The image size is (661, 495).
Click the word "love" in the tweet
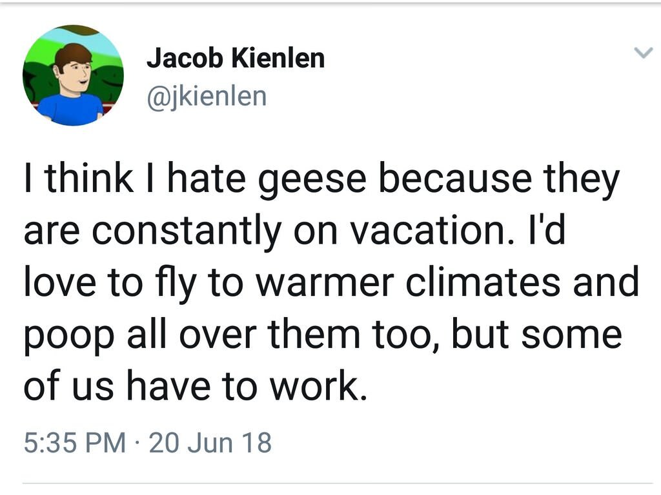(x=65, y=284)
